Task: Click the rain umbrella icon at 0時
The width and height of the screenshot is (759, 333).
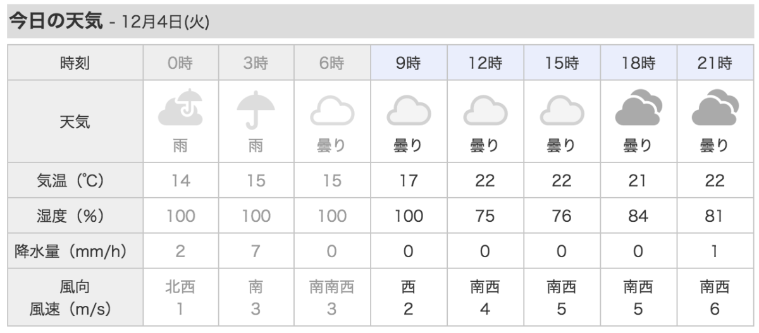Action: (180, 107)
